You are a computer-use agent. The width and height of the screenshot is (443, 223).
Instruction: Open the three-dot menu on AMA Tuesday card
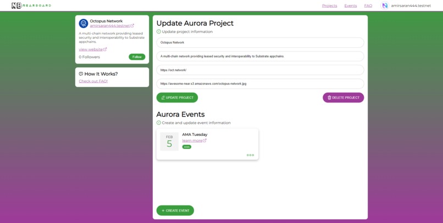point(250,155)
